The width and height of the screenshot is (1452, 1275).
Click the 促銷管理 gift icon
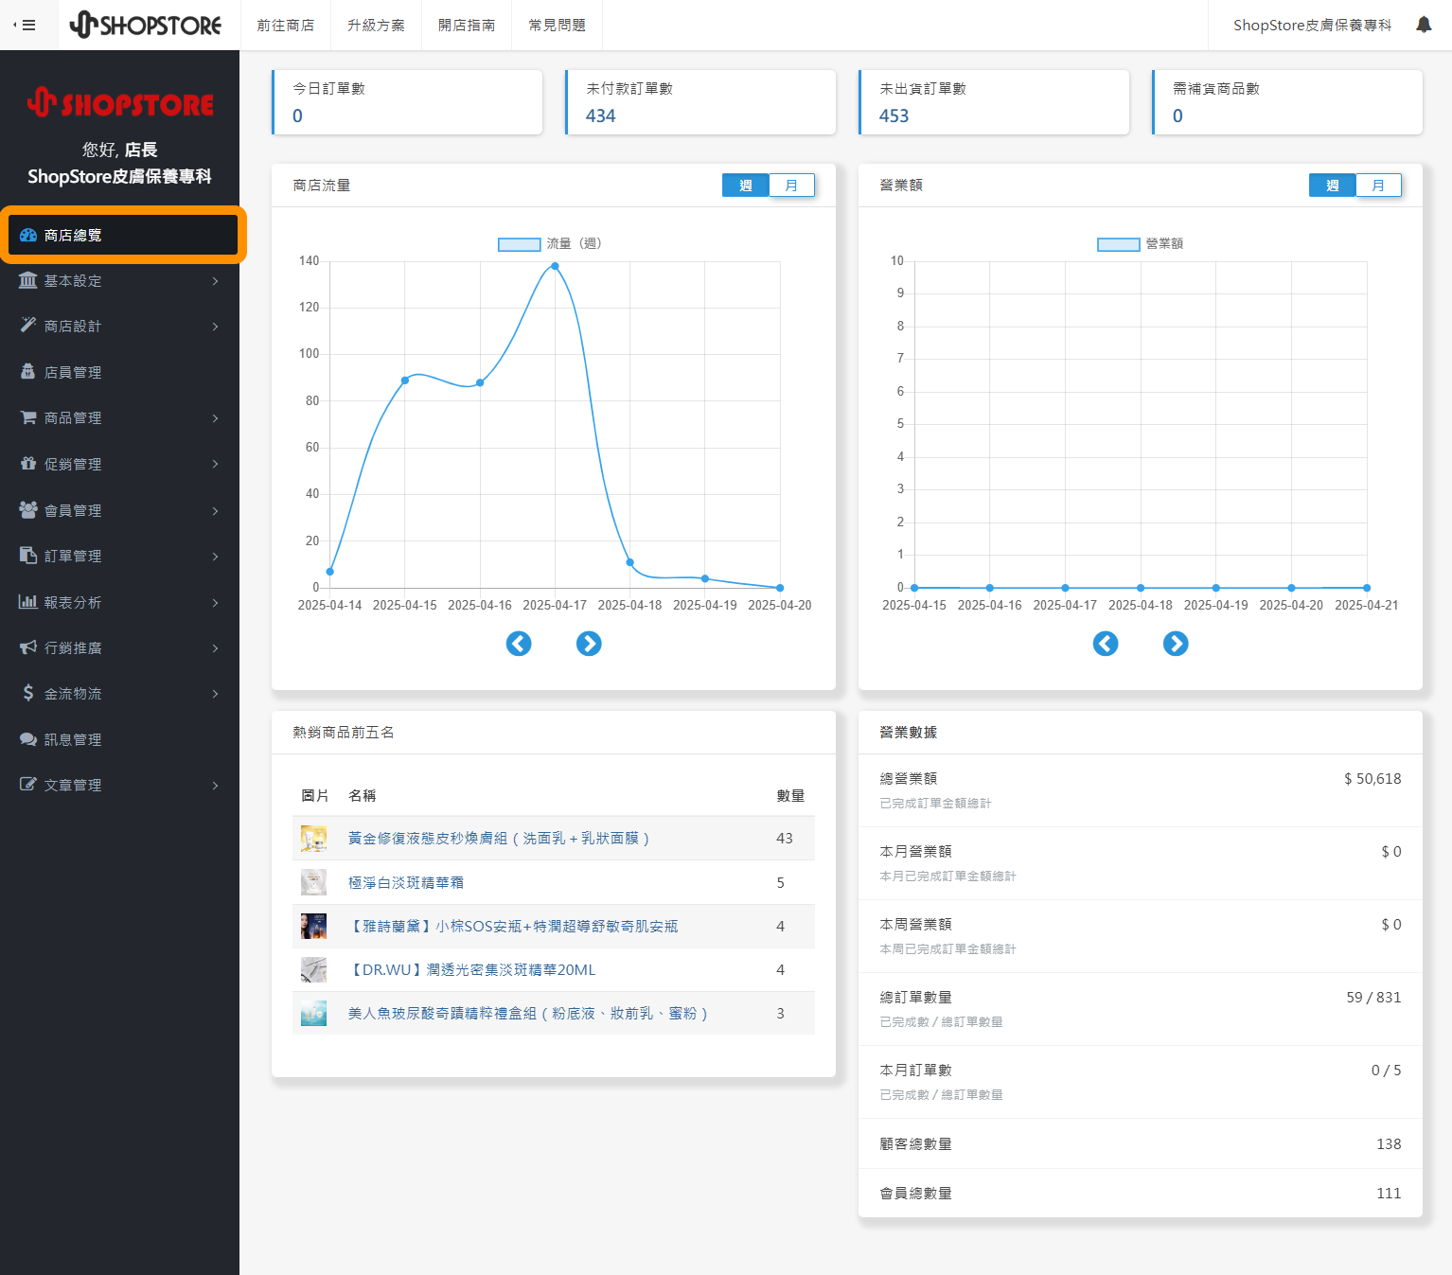point(28,464)
